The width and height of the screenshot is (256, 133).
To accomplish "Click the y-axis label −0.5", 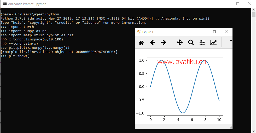I will click(x=141, y=100).
